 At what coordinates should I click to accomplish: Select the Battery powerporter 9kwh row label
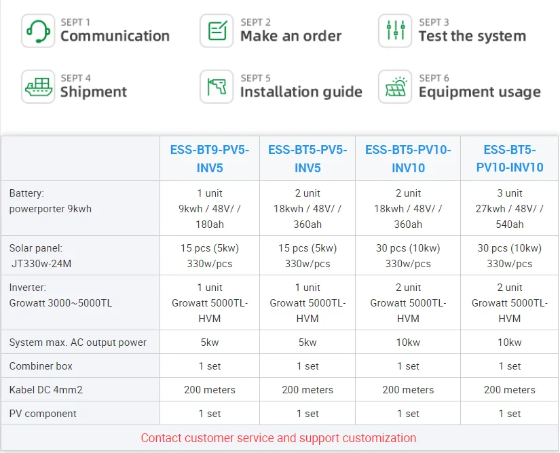50,201
